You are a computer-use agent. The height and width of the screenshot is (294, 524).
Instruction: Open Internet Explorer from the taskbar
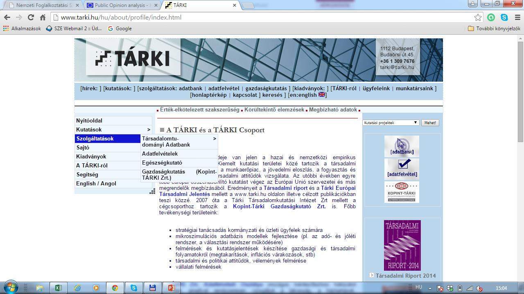[x=77, y=288]
